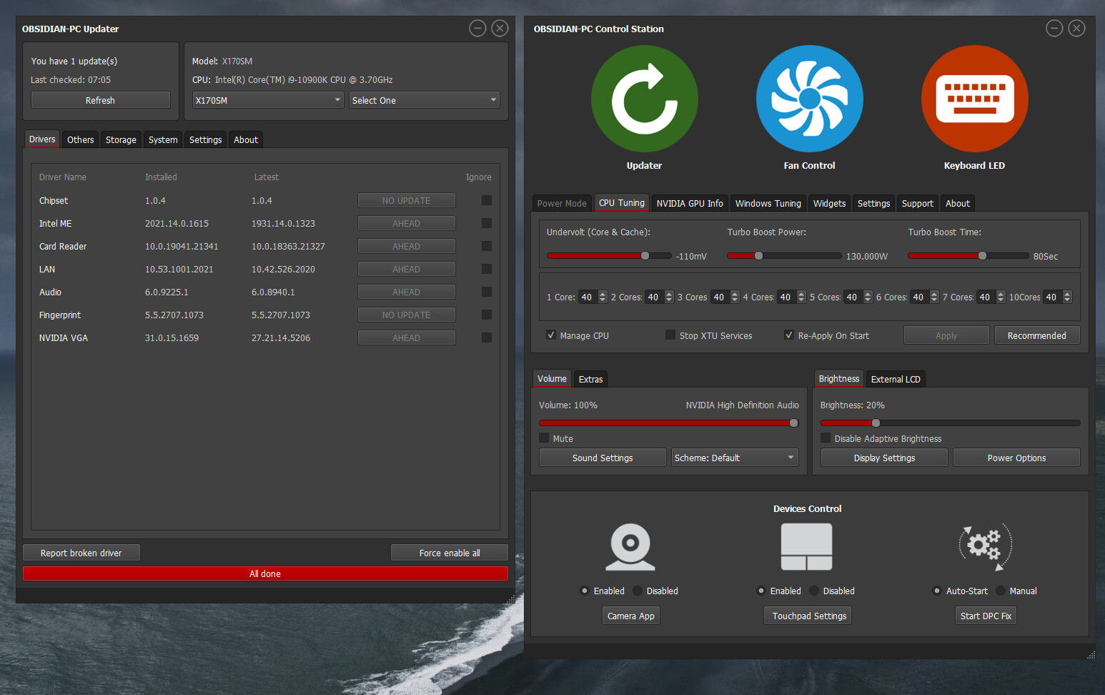
Task: Minimize the Control Station window
Action: [x=1054, y=28]
